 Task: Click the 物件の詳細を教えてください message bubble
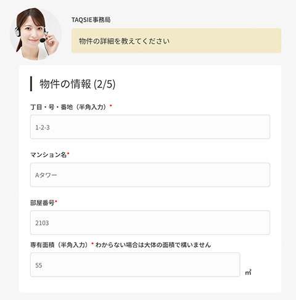point(176,41)
